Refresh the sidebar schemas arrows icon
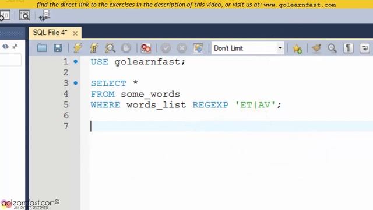Viewport: 373px width, 210px height. point(5,46)
